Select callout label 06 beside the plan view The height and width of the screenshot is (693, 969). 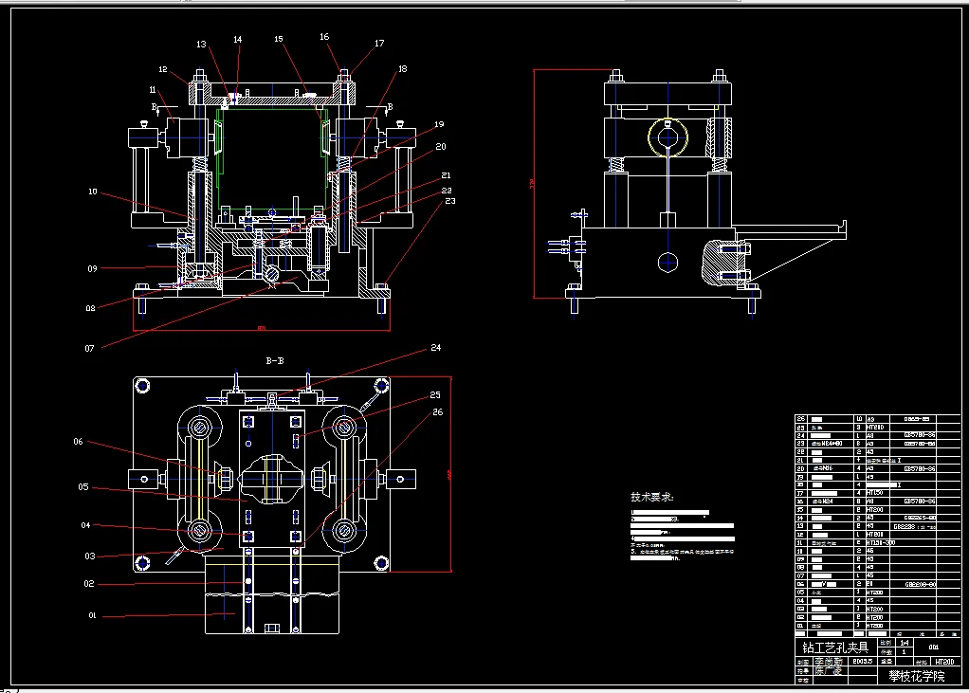pyautogui.click(x=78, y=442)
